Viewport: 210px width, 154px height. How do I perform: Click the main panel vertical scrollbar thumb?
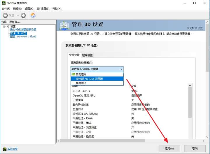[x=207, y=48]
